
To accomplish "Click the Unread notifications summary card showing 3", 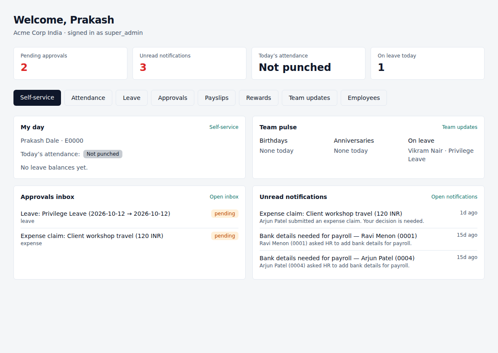I will point(189,63).
